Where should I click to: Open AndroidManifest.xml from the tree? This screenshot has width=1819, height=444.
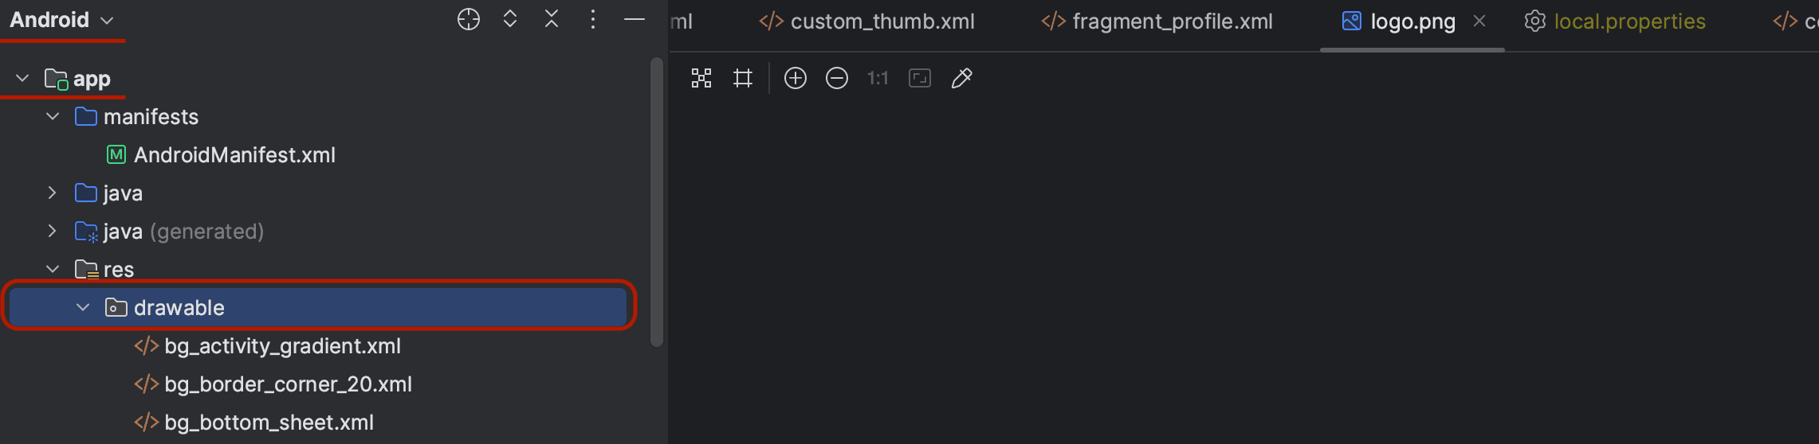click(234, 154)
